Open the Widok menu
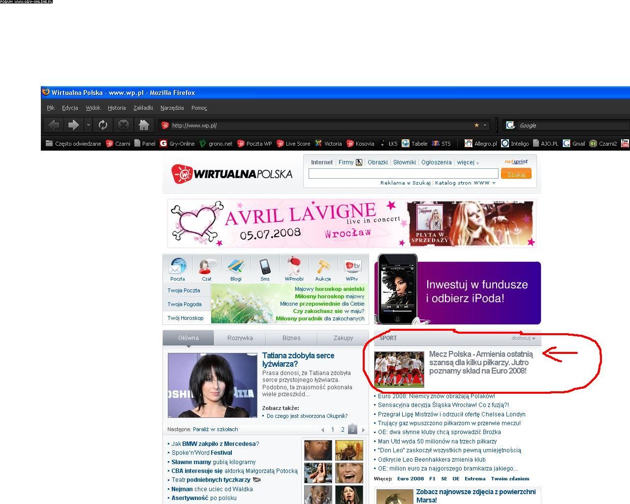 tap(93, 108)
